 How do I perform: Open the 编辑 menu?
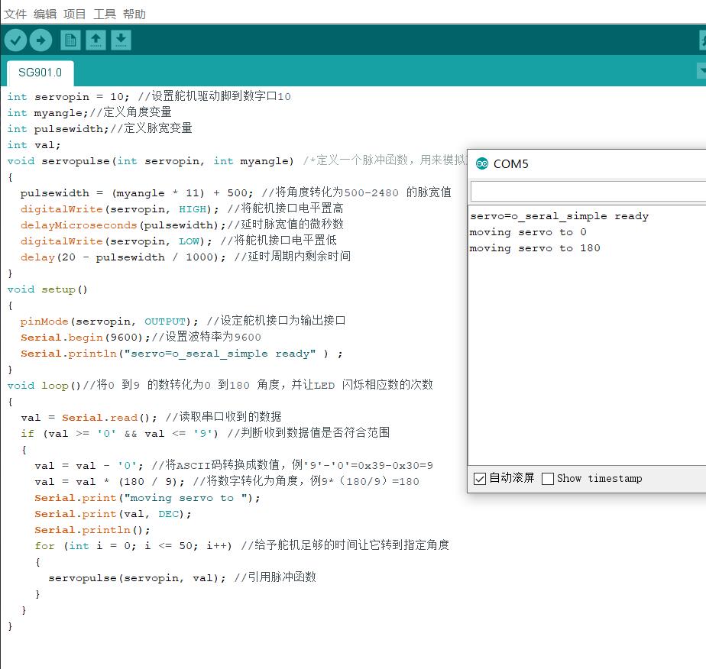[x=45, y=15]
